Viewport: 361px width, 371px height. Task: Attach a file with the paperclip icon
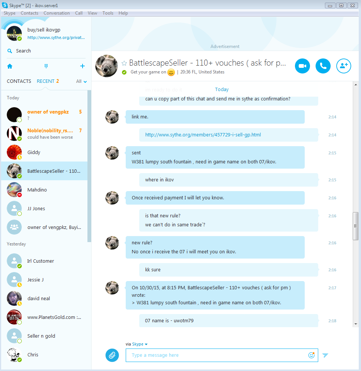pos(112,355)
